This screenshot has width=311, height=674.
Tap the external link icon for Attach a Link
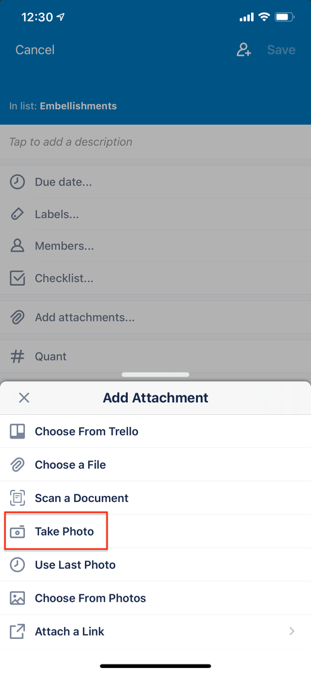(x=17, y=631)
